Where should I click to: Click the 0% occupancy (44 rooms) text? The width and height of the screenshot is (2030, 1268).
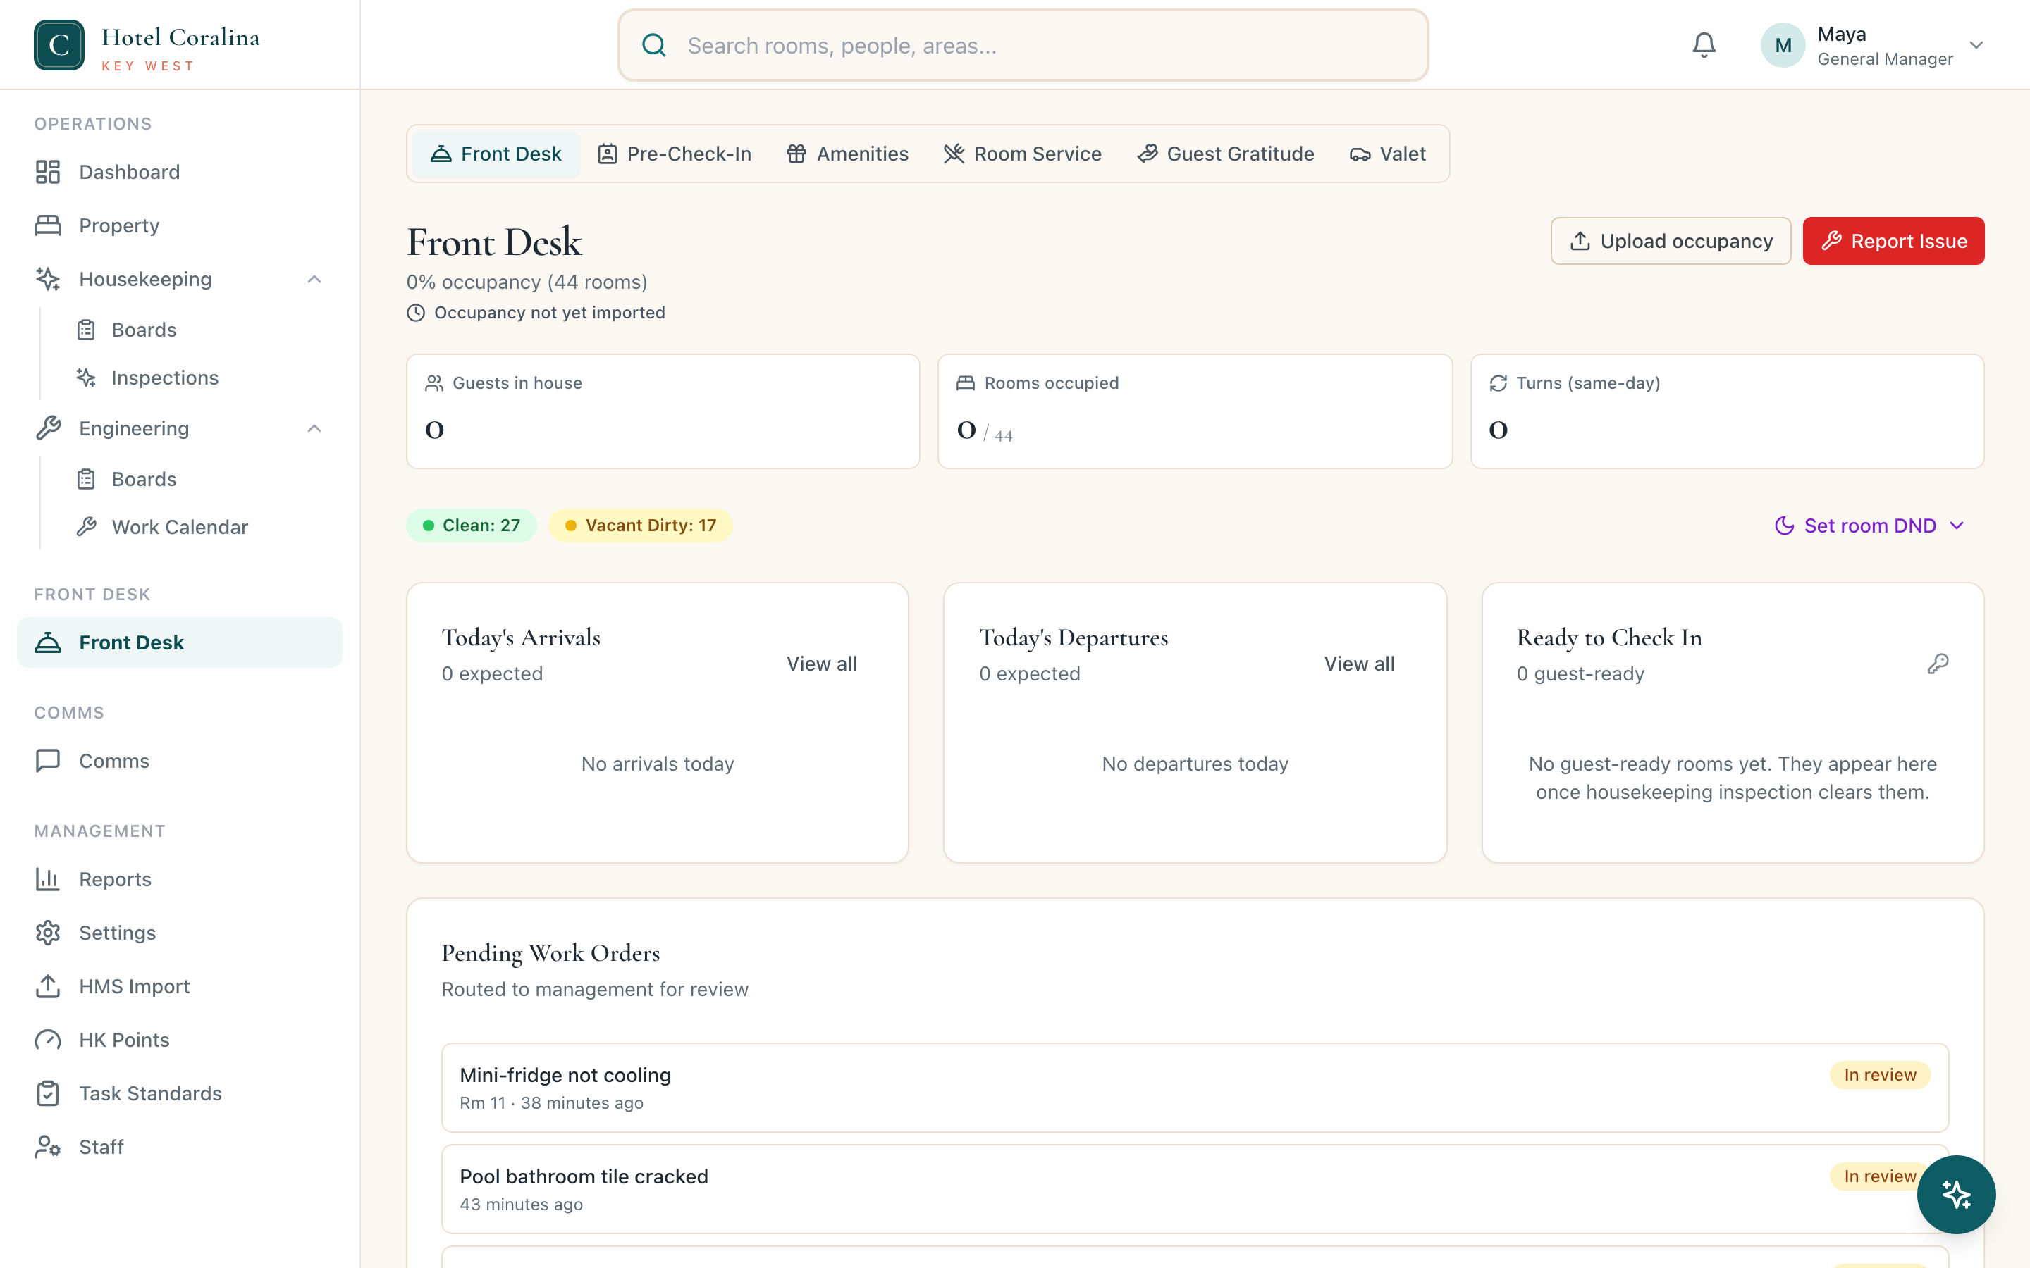527,282
